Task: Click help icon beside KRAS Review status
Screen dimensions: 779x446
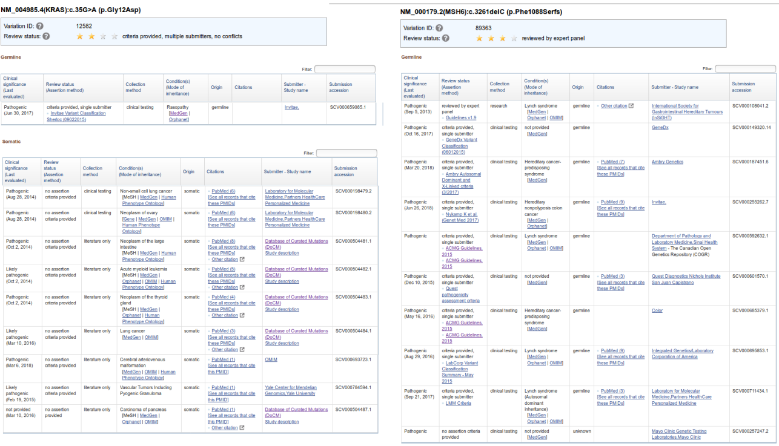Action: point(46,36)
